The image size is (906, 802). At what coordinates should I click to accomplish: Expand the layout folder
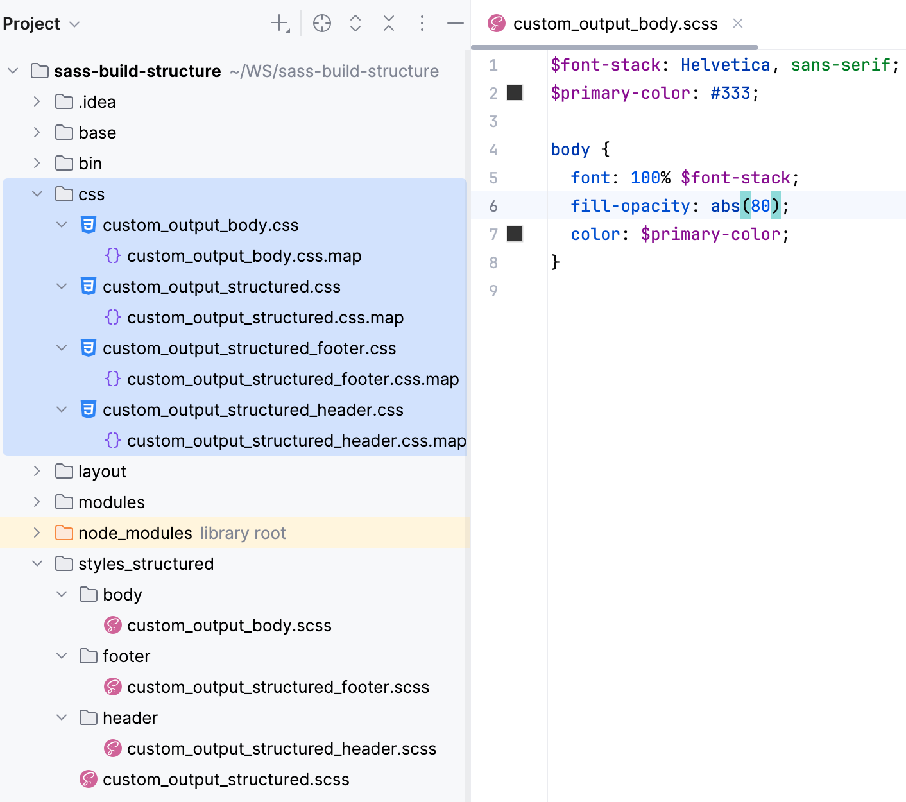pos(37,471)
